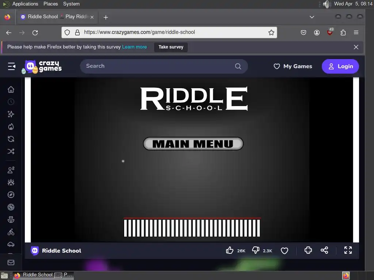This screenshot has height=280, width=374.
Task: Share the game via share icon
Action: pos(324,250)
